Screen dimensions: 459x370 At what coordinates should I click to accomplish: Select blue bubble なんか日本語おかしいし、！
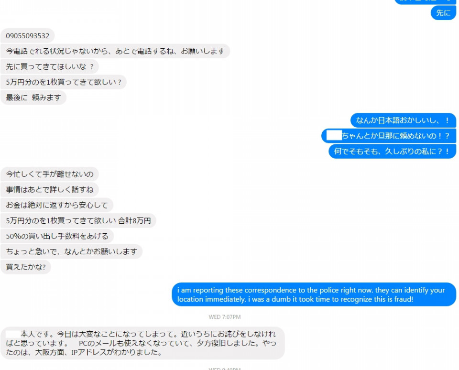pyautogui.click(x=403, y=120)
